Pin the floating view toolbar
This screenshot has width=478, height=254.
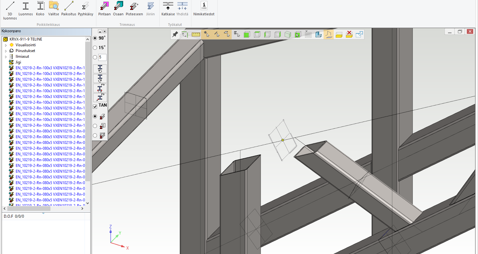[175, 34]
